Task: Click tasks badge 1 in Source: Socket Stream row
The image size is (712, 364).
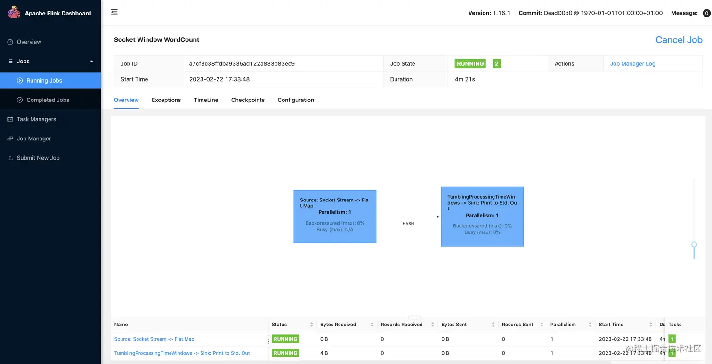Action: click(672, 339)
